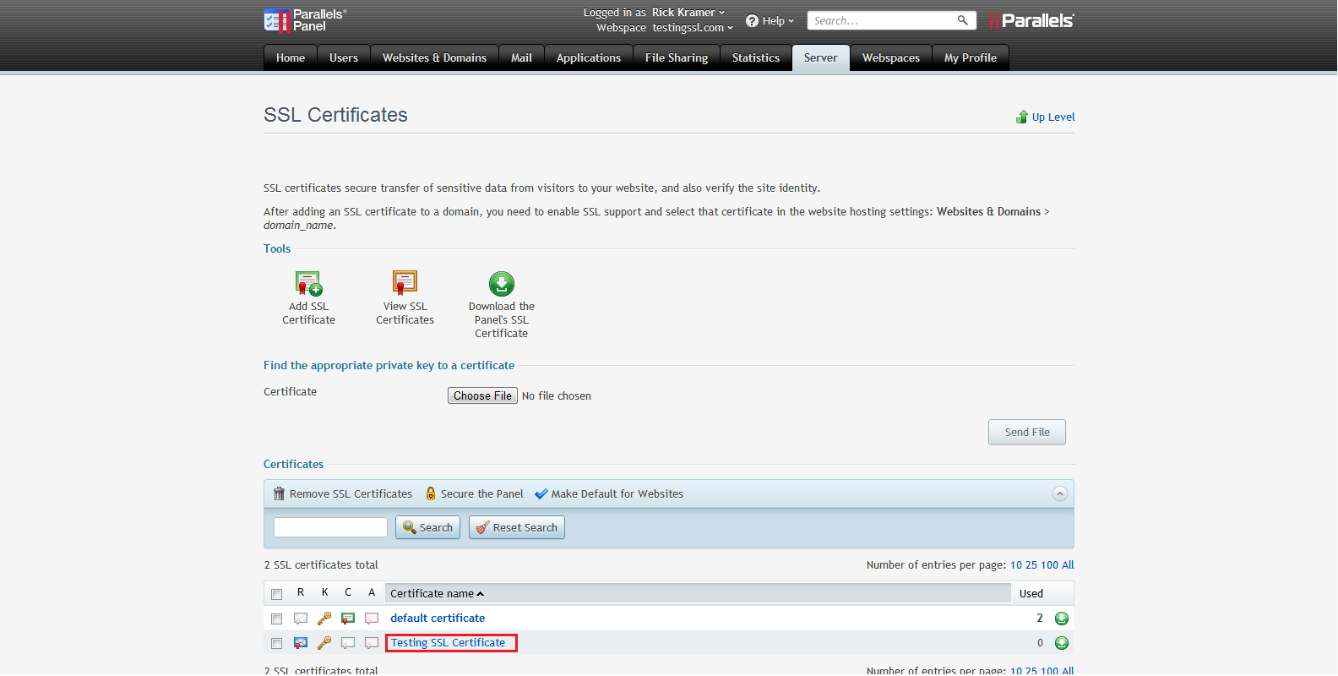
Task: Tick the checkbox for Testing SSL Certificate row
Action: [276, 643]
